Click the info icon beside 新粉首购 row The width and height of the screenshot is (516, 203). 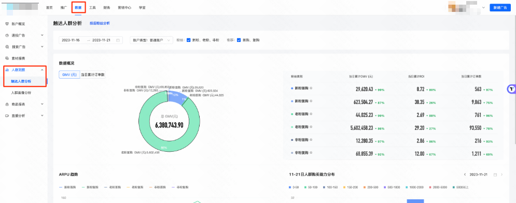pyautogui.click(x=311, y=89)
